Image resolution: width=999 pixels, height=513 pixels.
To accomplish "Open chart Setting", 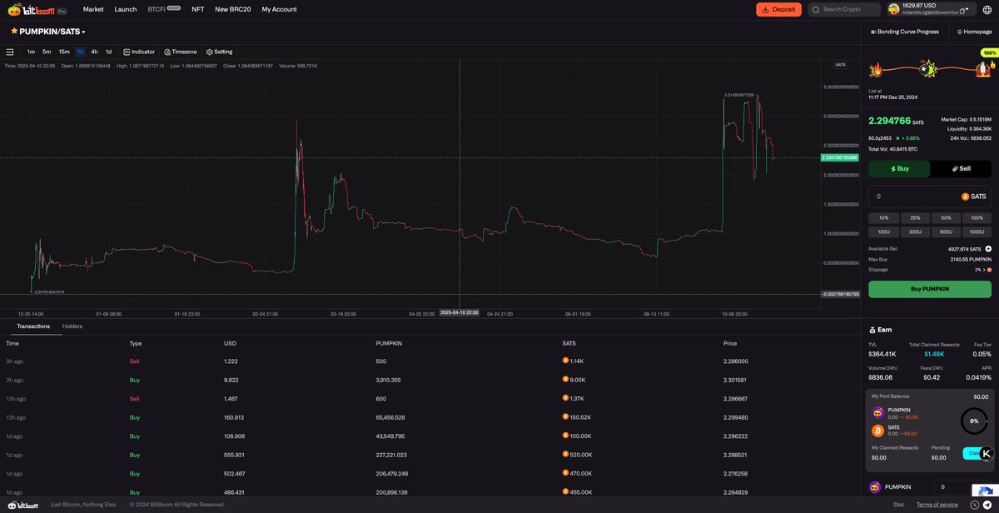I will [x=220, y=52].
